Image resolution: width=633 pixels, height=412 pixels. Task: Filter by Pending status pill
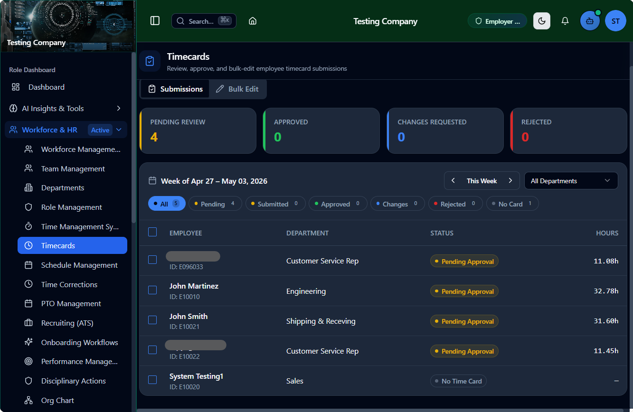pos(215,204)
